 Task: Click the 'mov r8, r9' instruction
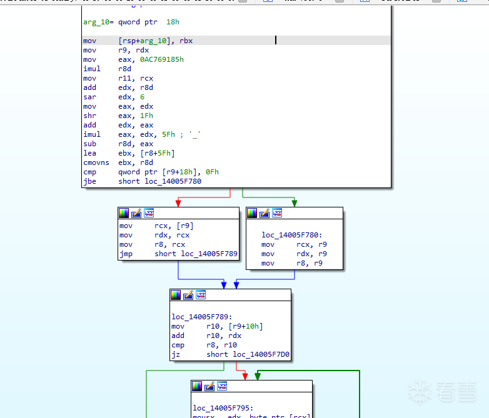tap(292, 263)
